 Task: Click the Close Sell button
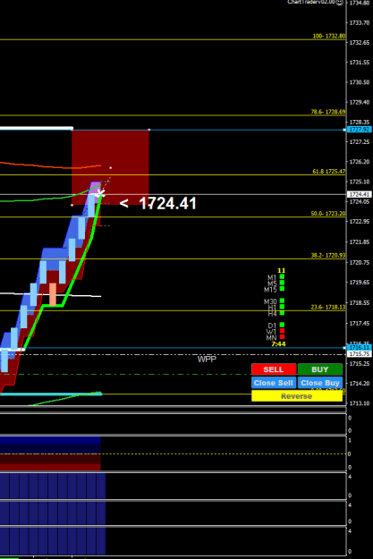pyautogui.click(x=274, y=383)
